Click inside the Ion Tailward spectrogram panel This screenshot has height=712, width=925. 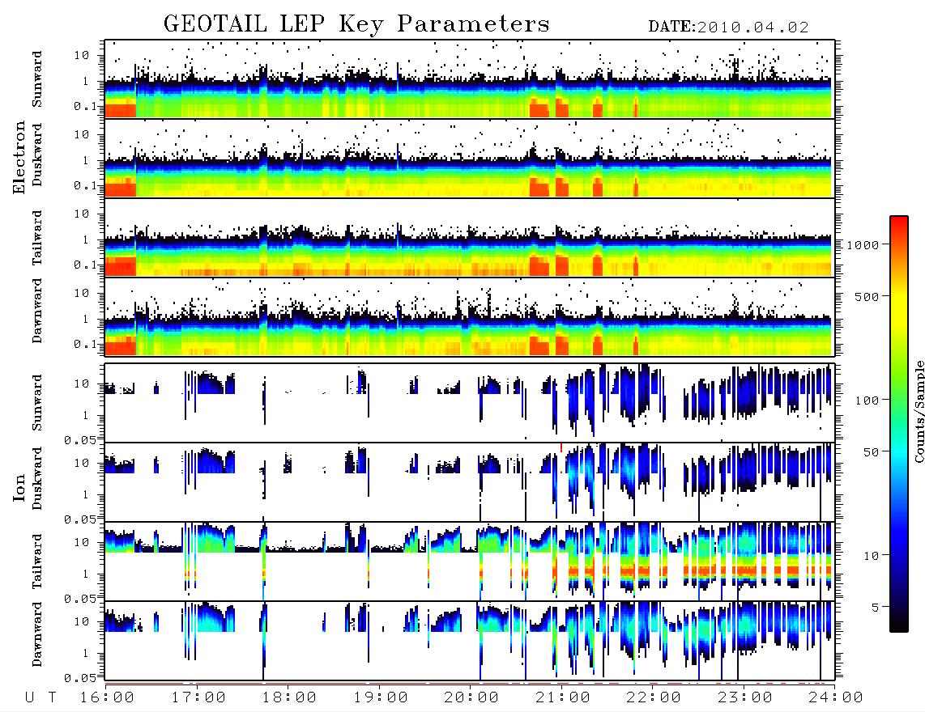(470, 561)
